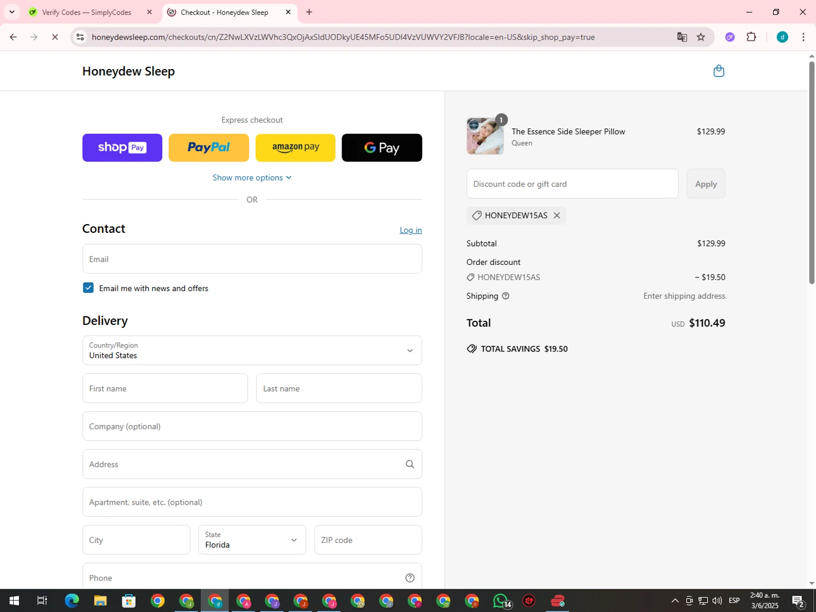Open the Country/Region dropdown
The image size is (816, 612).
252,350
